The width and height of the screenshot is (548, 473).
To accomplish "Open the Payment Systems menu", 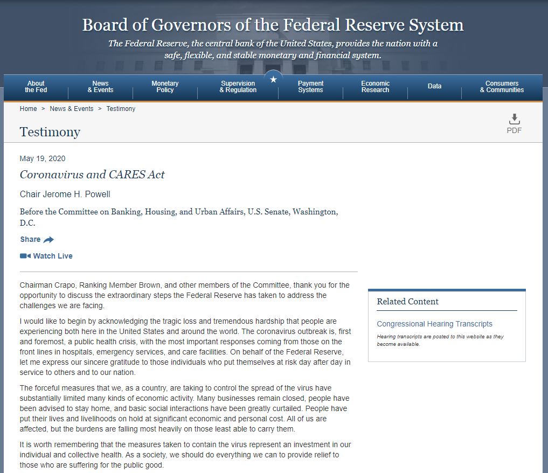I will [x=310, y=87].
